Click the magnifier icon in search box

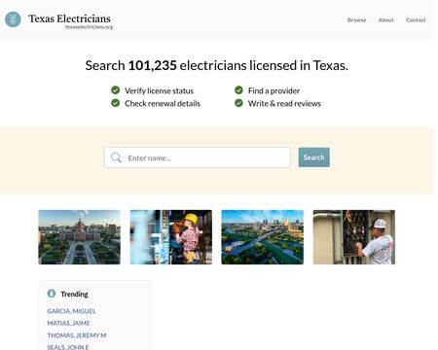[x=116, y=157]
